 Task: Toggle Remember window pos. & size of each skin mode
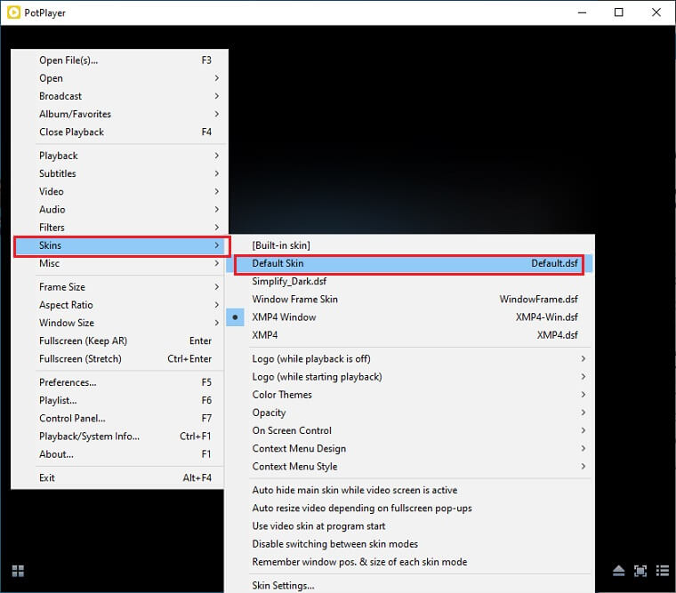pyautogui.click(x=409, y=562)
